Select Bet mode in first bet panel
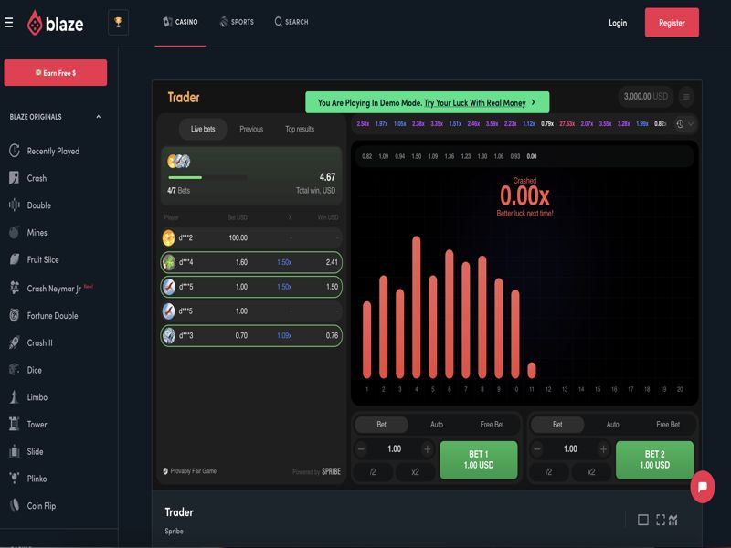This screenshot has width=731, height=548. [381, 425]
